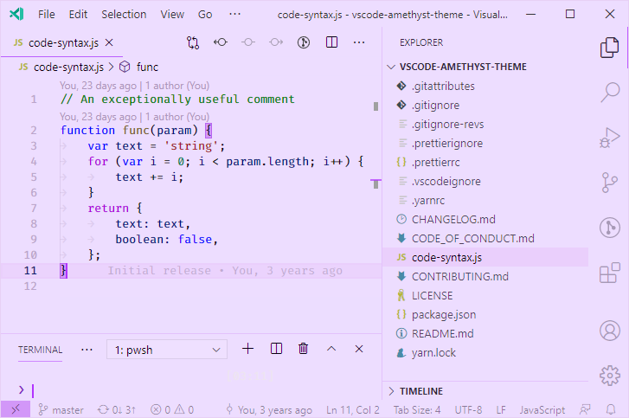Open the Go menu
This screenshot has height=418, width=629.
[x=205, y=15]
